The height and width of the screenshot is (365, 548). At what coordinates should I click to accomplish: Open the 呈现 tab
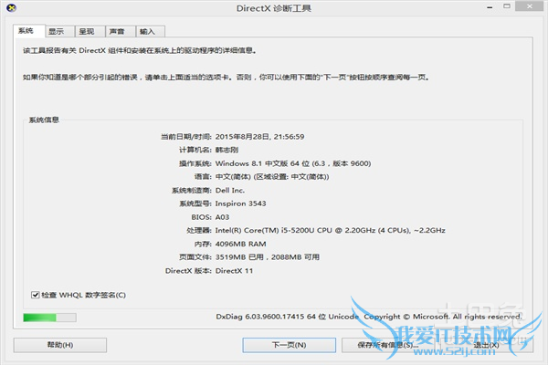[90, 31]
